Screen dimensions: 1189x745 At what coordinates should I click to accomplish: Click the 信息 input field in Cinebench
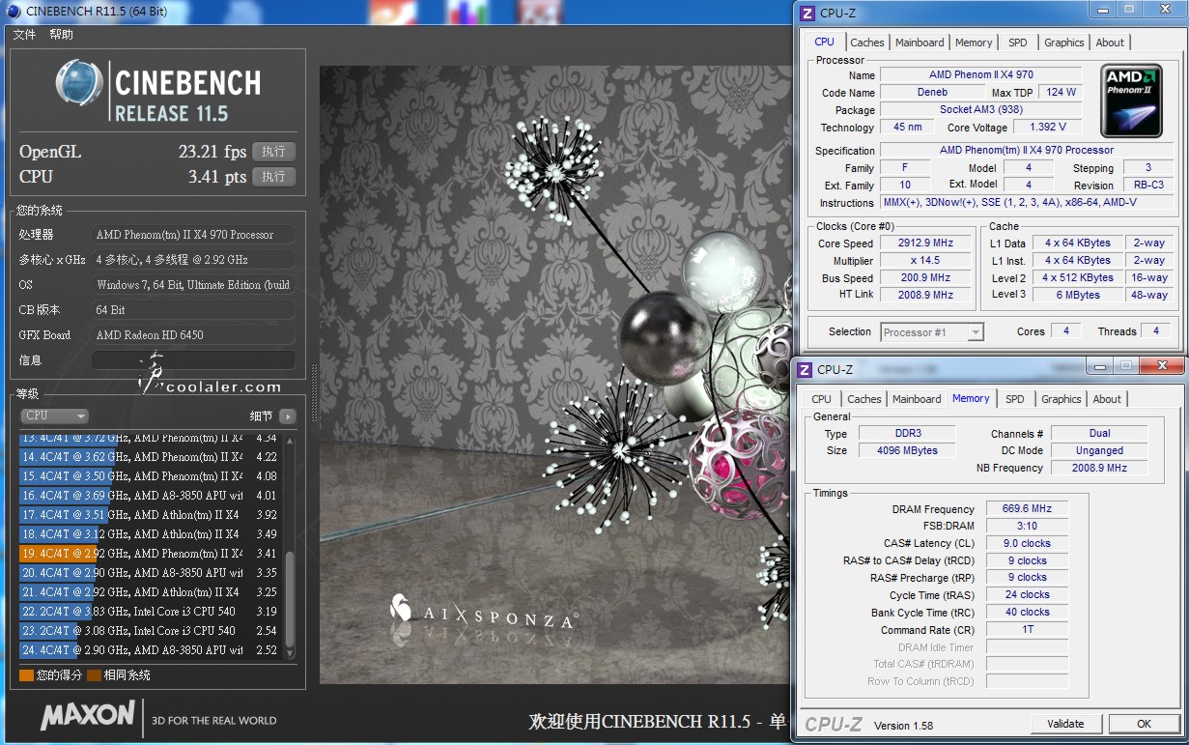click(x=192, y=360)
